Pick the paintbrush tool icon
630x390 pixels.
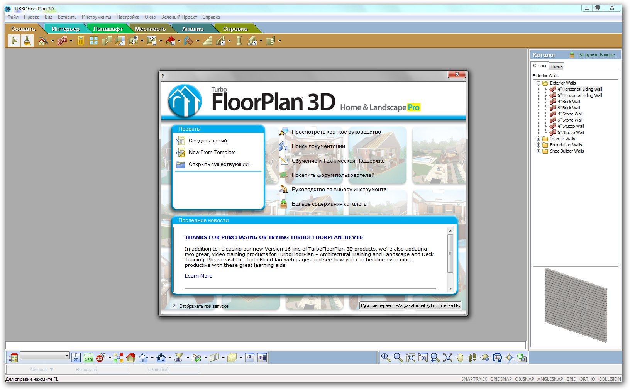(x=27, y=41)
